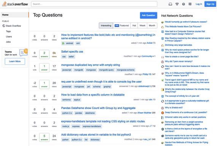Click the mongodb-query tag
The width and height of the screenshot is (217, 146).
point(106,70)
